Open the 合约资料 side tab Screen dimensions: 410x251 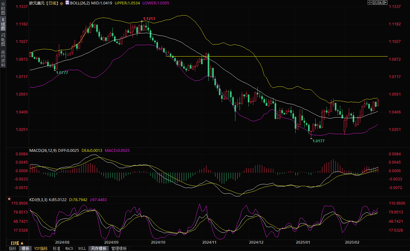(3, 58)
